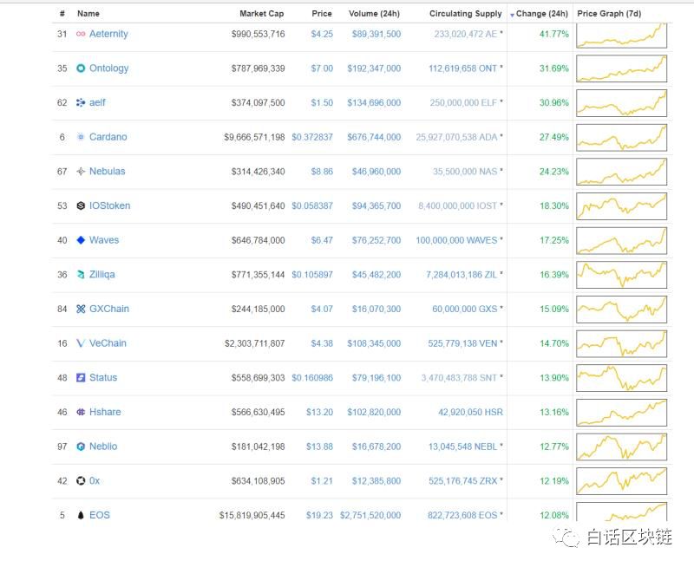Click the Cardano coin logo icon

(x=81, y=137)
